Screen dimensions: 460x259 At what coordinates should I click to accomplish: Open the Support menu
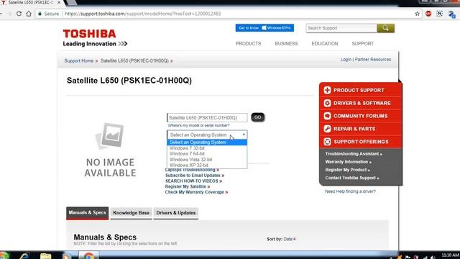362,43
